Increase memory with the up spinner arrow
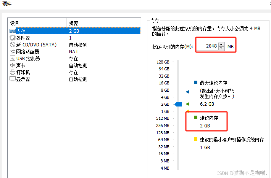The image size is (271, 178). (221, 44)
